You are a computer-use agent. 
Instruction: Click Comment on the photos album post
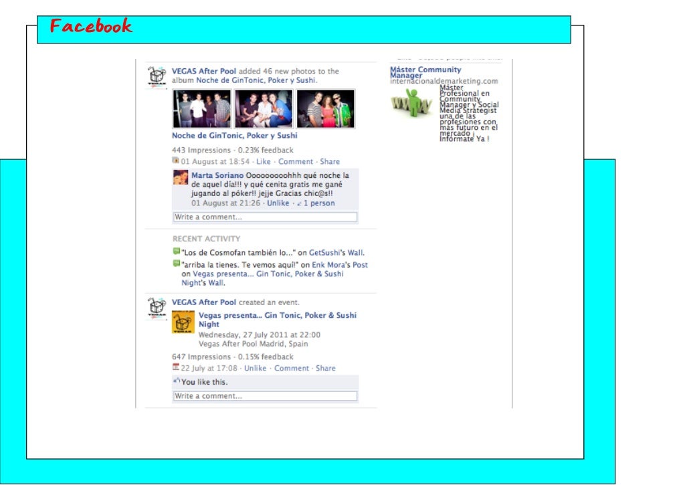coord(296,161)
